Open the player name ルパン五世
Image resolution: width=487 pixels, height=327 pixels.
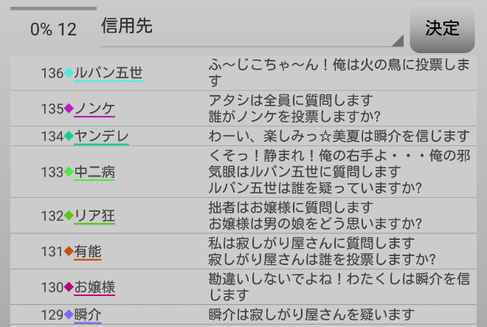point(108,73)
